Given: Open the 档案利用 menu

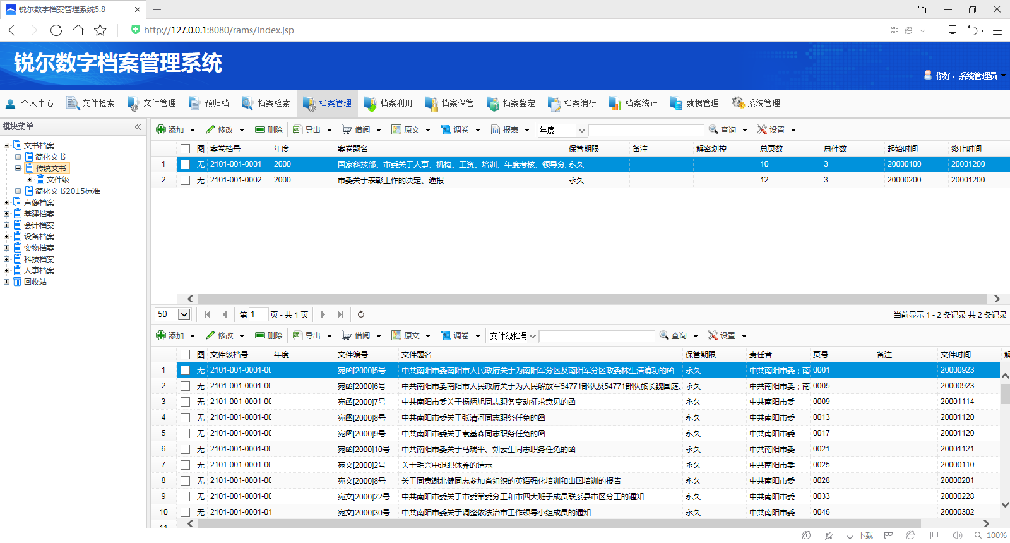Looking at the screenshot, I should [388, 103].
